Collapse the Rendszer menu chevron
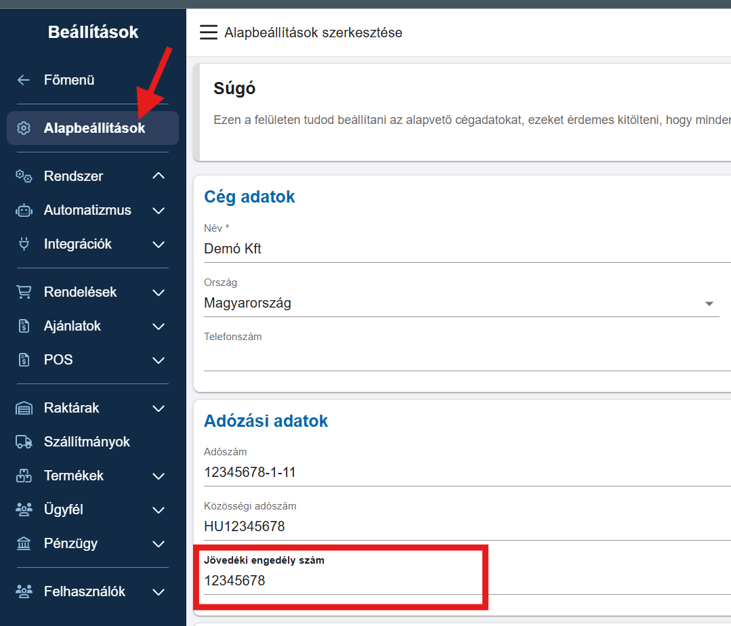This screenshot has width=731, height=626. pos(159,176)
